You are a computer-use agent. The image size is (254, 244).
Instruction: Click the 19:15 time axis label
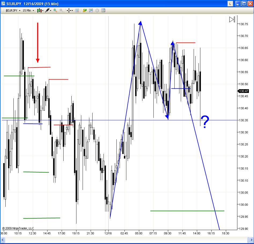[76, 233]
